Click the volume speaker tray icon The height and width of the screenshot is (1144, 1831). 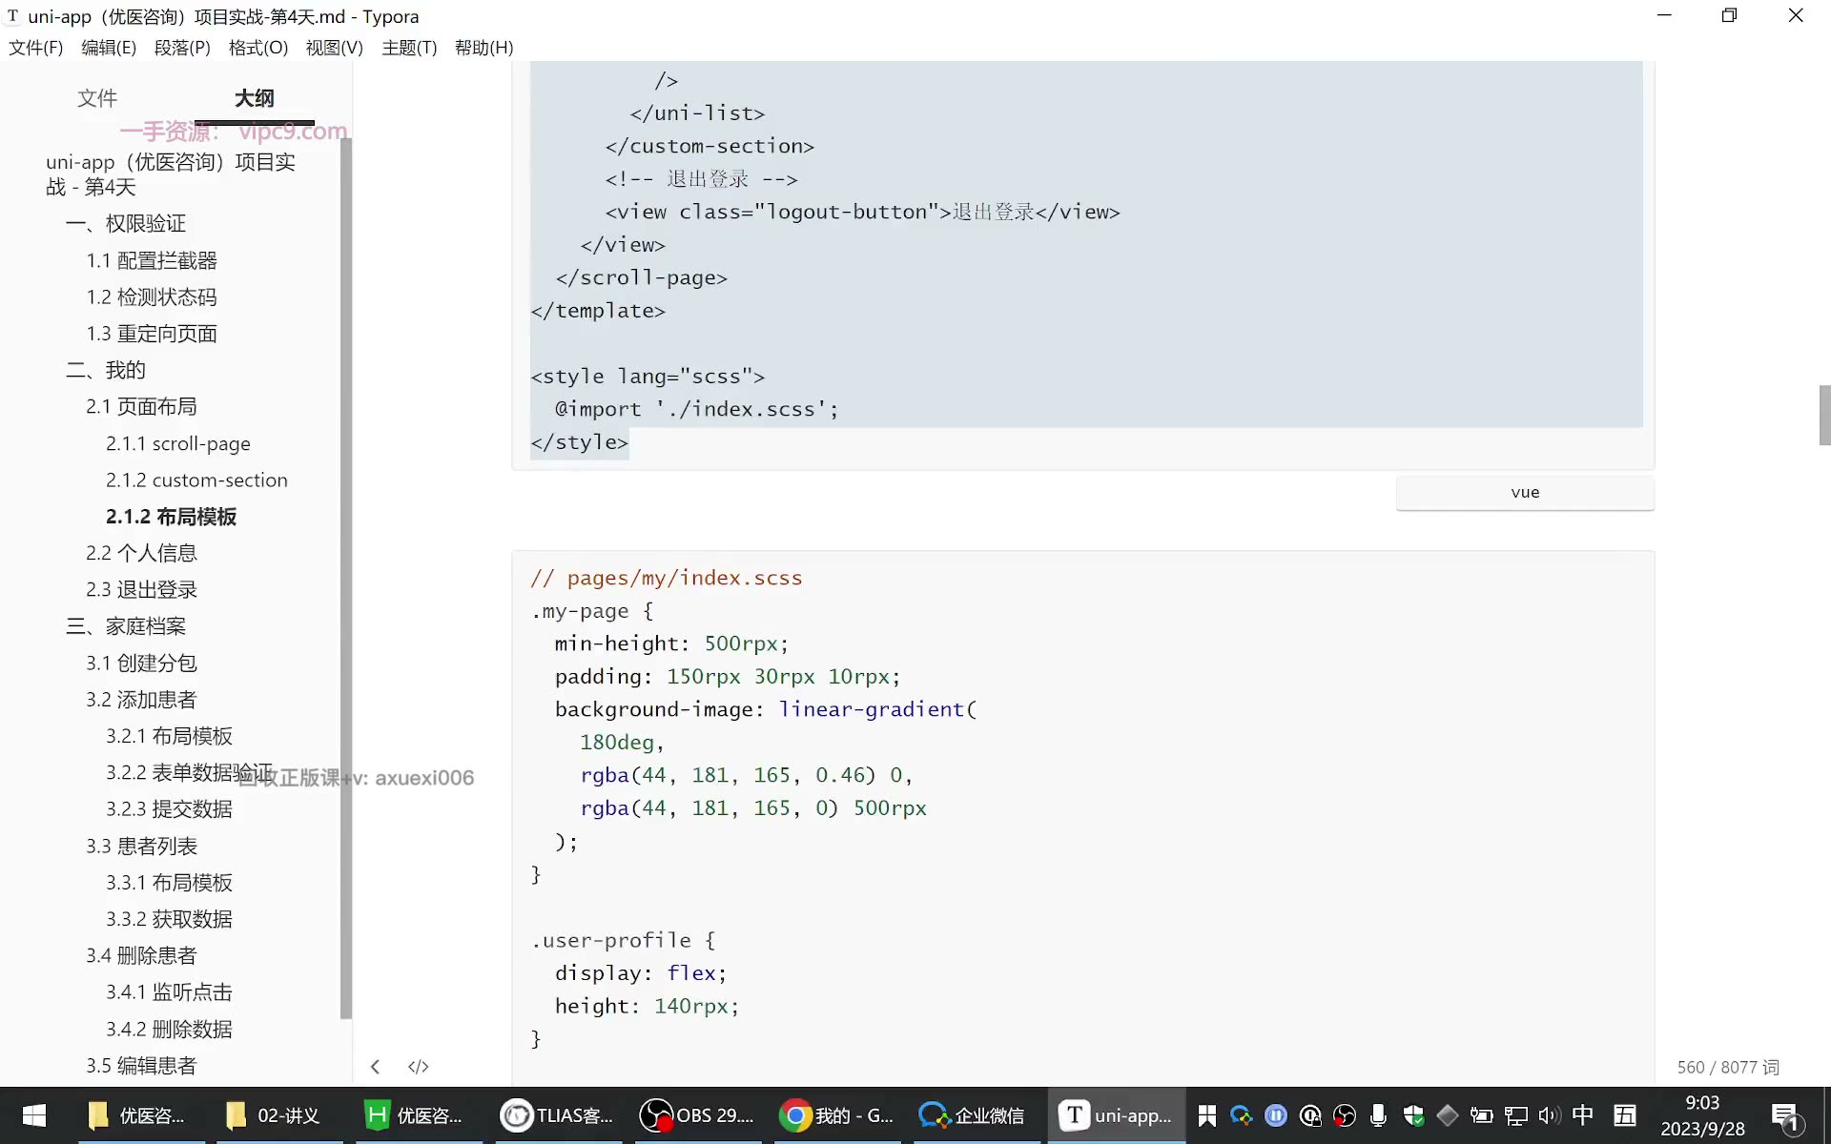click(x=1549, y=1115)
